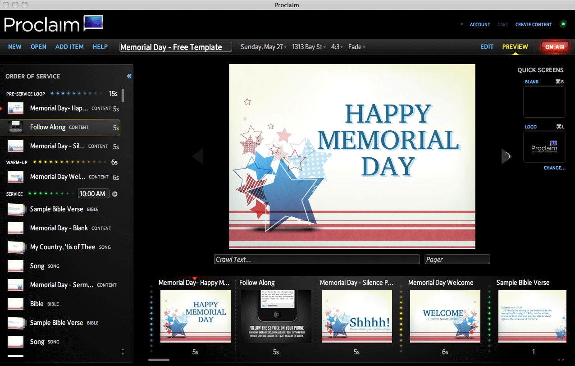Show the Blank quick screen
Screen dimensions: 575x366
point(544,102)
